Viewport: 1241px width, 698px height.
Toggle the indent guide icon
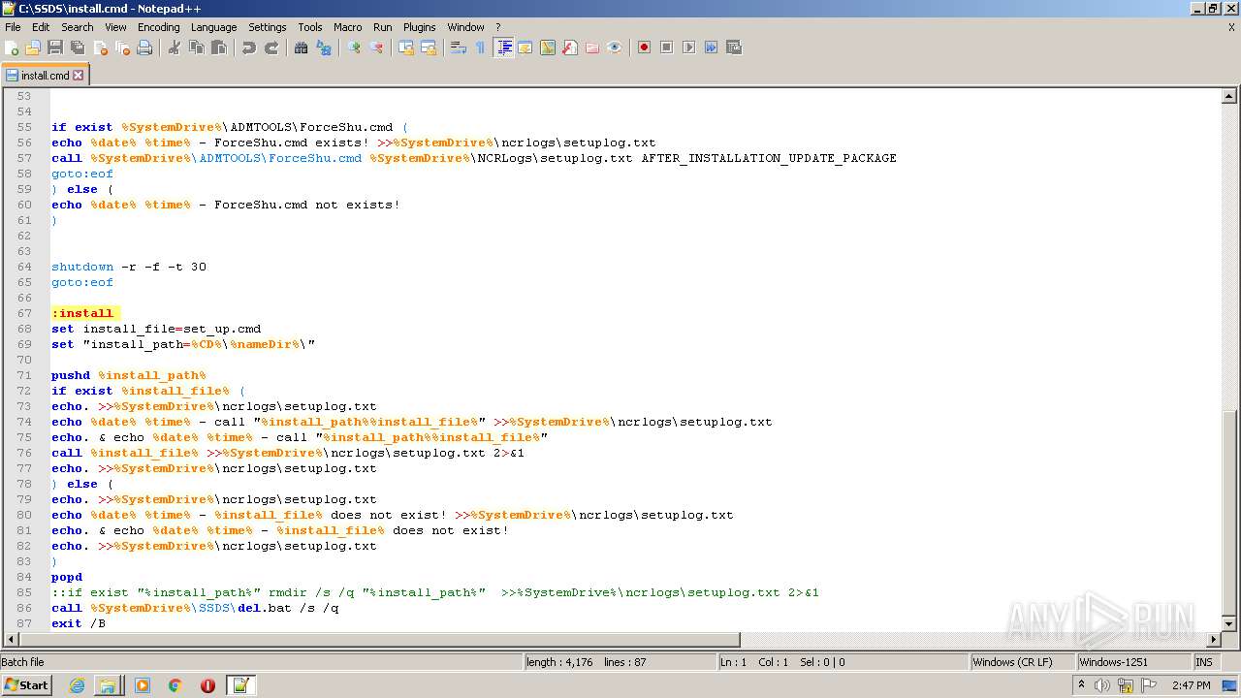pyautogui.click(x=503, y=48)
